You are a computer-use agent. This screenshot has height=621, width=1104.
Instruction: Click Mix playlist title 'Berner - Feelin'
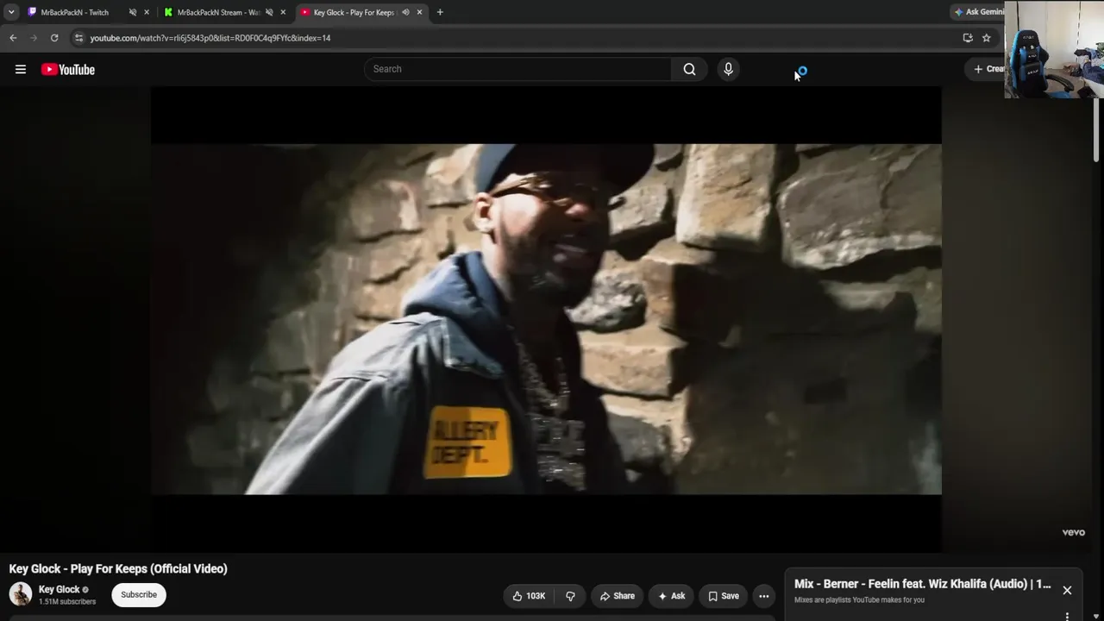point(923,584)
